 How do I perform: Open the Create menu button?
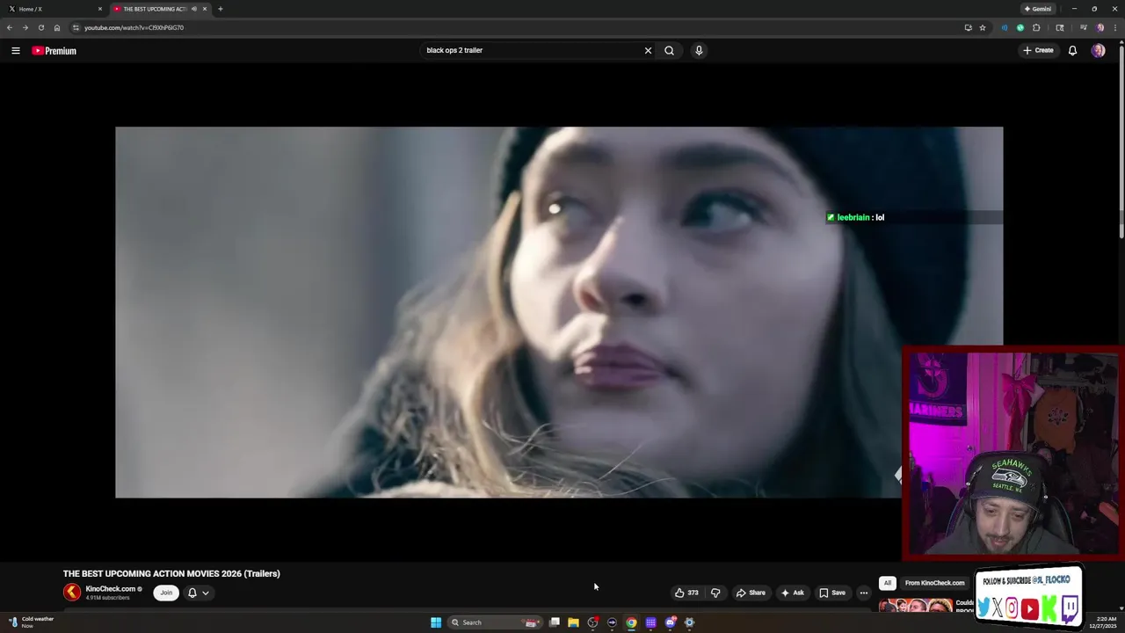pyautogui.click(x=1038, y=50)
